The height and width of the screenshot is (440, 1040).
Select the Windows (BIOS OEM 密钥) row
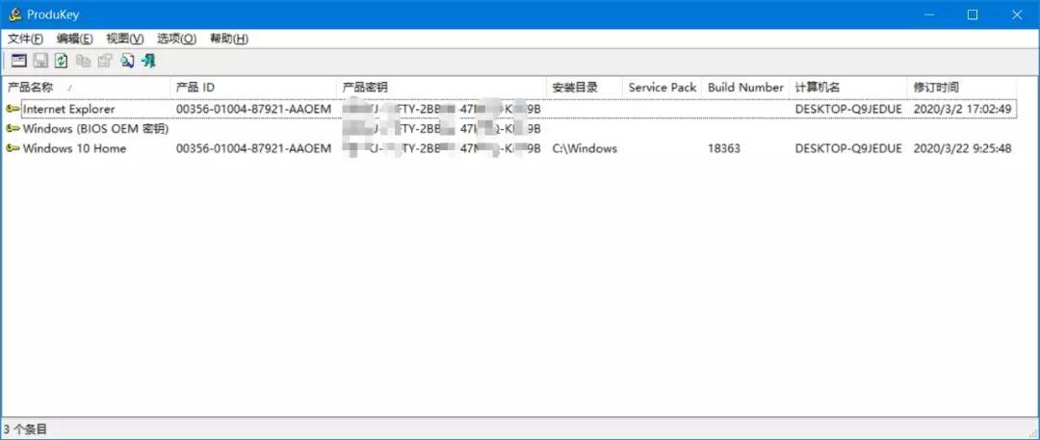click(95, 129)
